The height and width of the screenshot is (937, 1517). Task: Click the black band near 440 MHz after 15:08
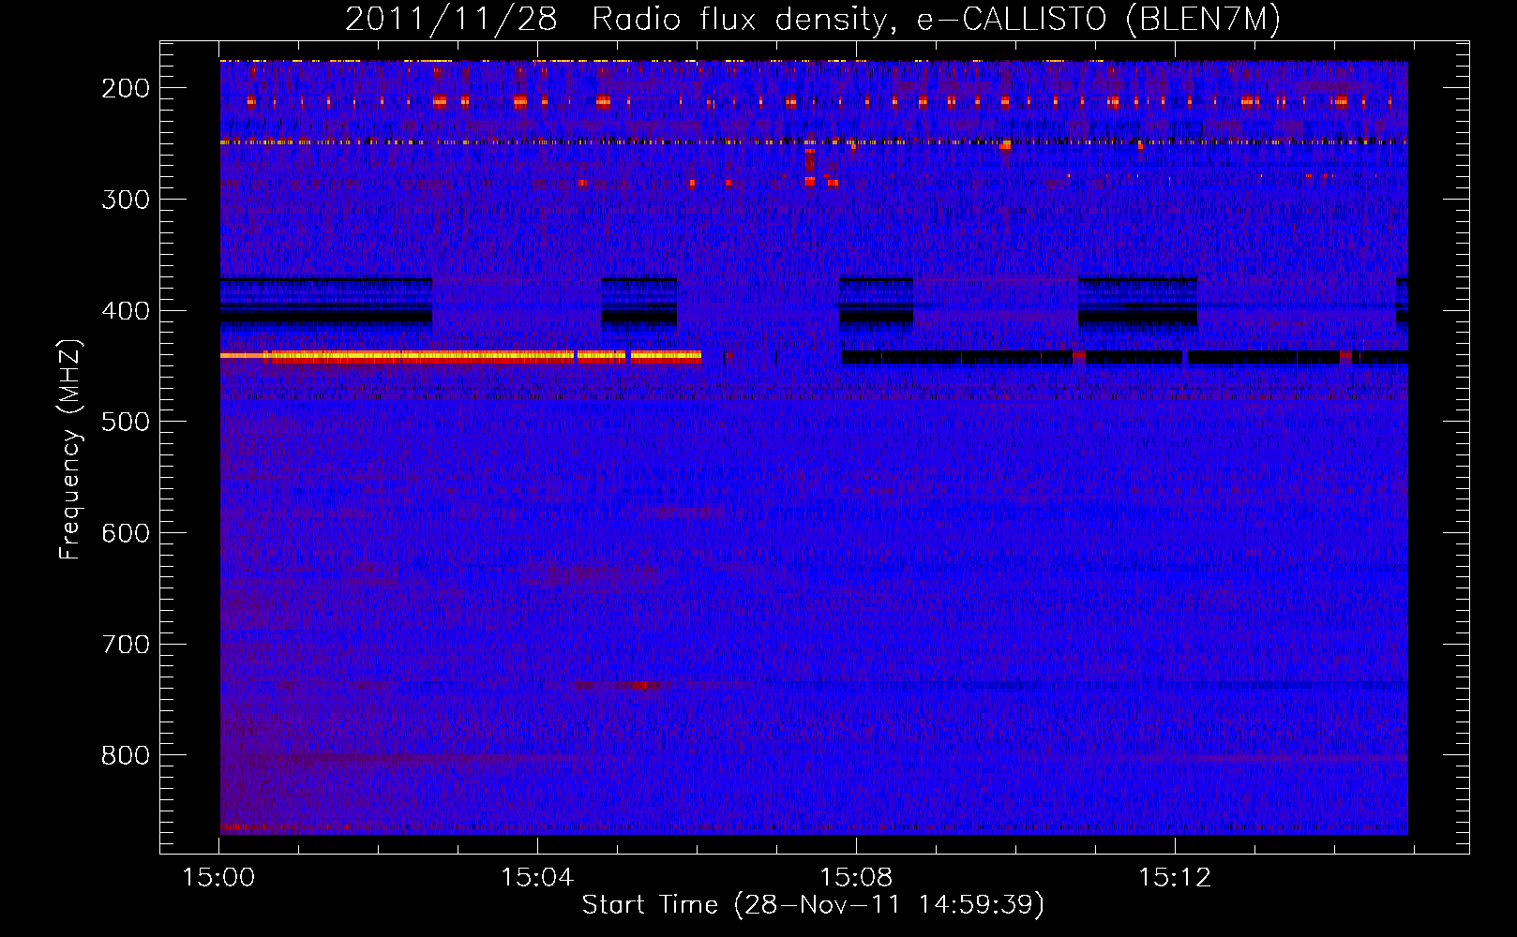1124,357
